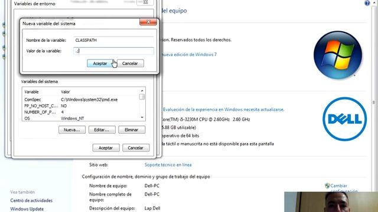Screen dimensions: 378x212
Task: Click Aceptar in the Nueva variable dialog
Action: pos(100,64)
